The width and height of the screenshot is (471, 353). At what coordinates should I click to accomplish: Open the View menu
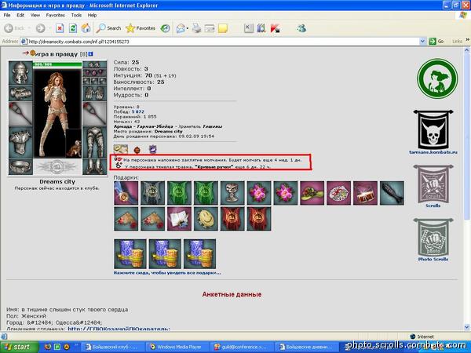click(x=35, y=15)
